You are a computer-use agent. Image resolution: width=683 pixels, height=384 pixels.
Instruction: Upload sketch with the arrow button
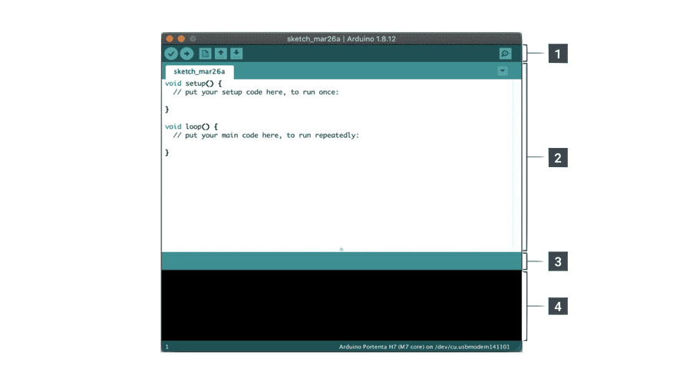click(x=187, y=54)
